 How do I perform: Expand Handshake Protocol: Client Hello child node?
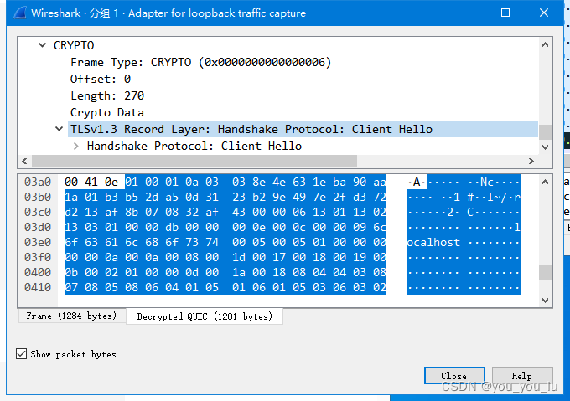tap(75, 146)
